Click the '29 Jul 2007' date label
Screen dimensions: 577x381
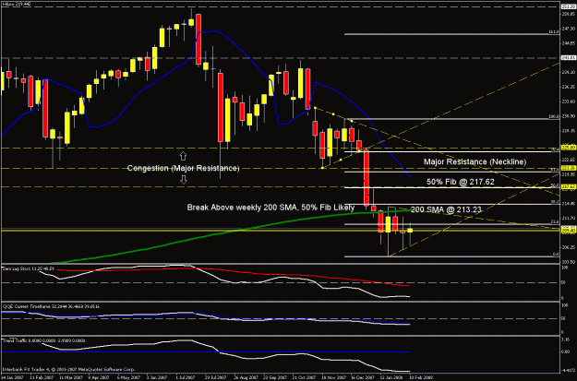215,377
